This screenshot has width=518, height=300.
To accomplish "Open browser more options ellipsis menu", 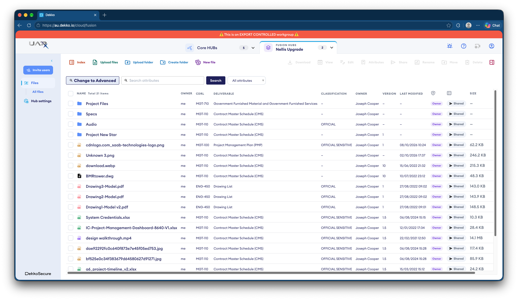I will tap(478, 25).
